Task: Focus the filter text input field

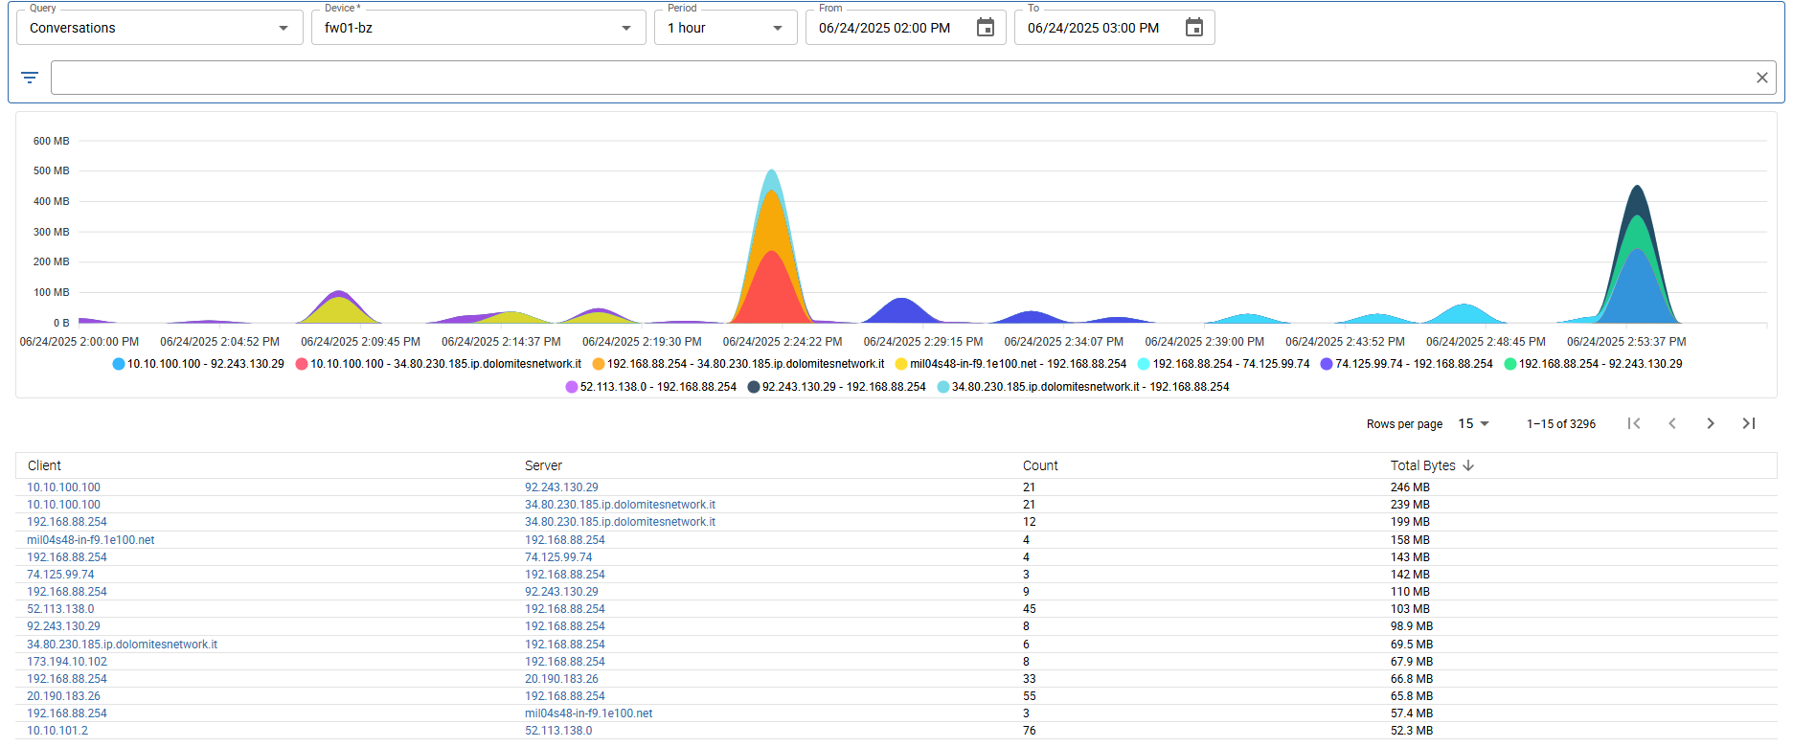Action: pos(900,78)
